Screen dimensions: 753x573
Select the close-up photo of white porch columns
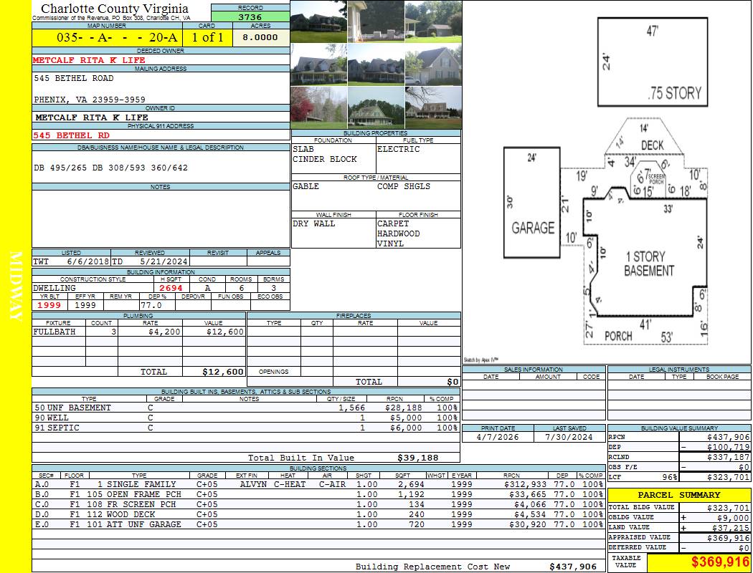[376, 21]
